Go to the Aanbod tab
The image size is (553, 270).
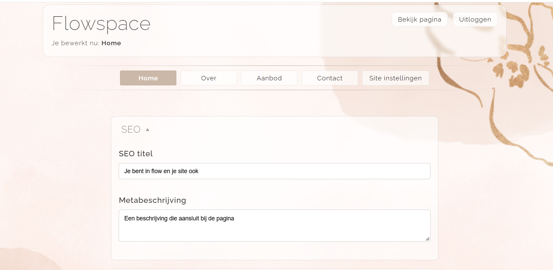click(x=269, y=78)
